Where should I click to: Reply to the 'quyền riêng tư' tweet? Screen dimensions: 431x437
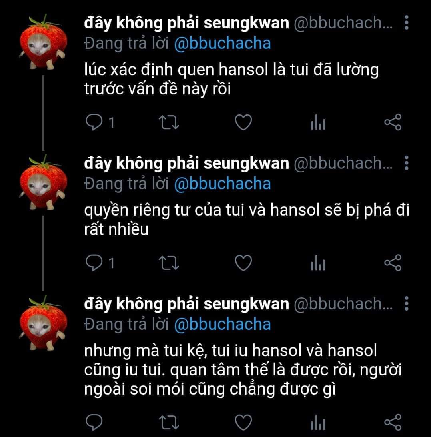[x=94, y=263]
